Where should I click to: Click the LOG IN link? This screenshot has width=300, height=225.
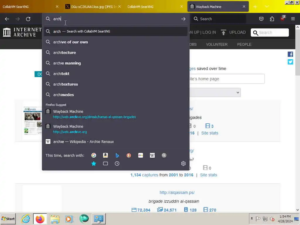[x=209, y=32]
